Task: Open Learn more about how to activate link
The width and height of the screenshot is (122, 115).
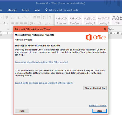Action: click(42, 62)
